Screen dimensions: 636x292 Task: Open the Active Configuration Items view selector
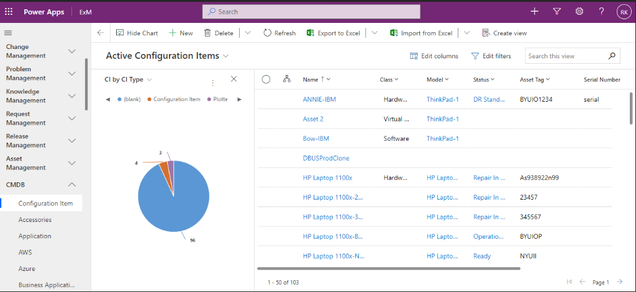(x=168, y=56)
